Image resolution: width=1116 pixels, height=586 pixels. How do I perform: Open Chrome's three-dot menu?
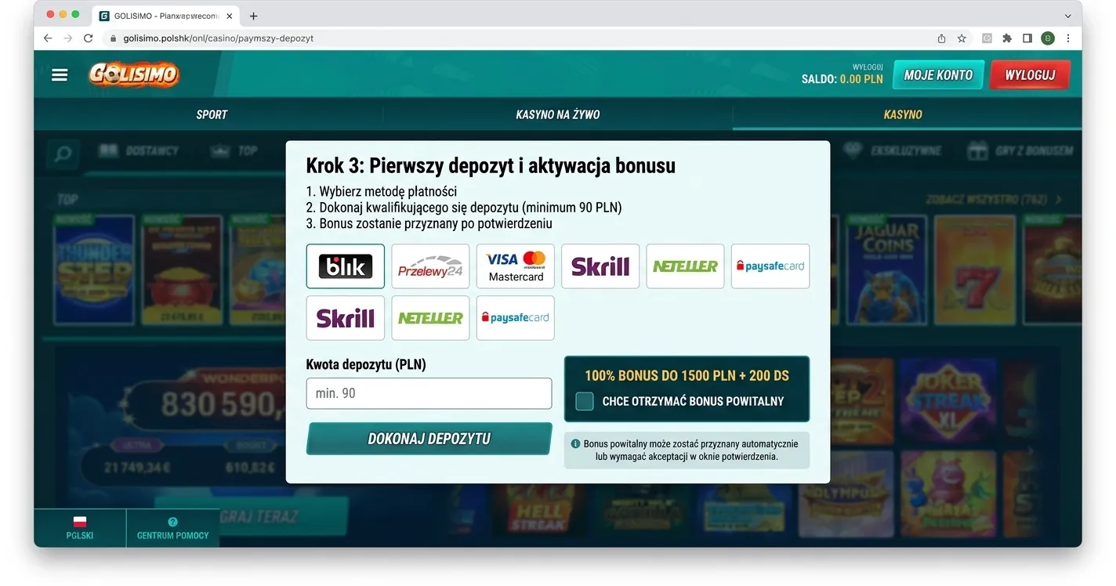coord(1068,38)
